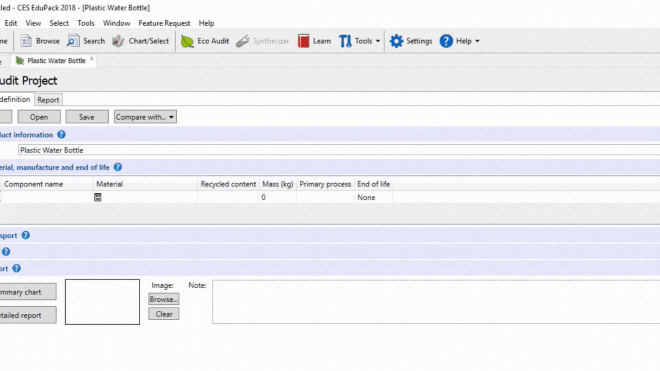Click the help icon in the Use section header

point(6,251)
